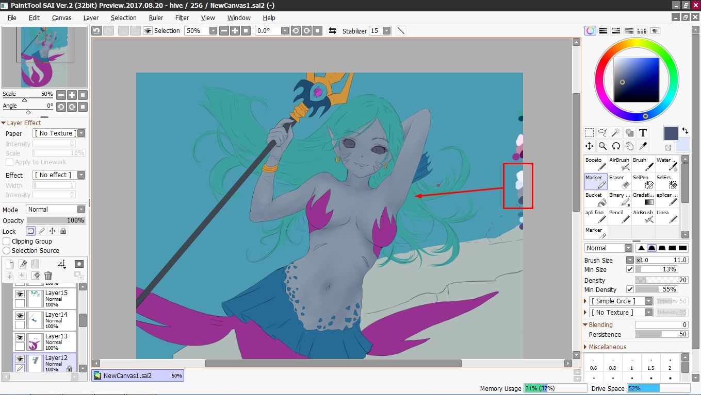Pick the Eyedropper color picker tool

[643, 146]
